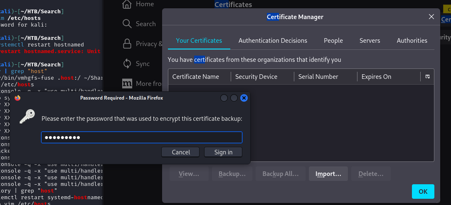Sort by Serial Number column
Image resolution: width=451 pixels, height=205 pixels.
pos(325,77)
